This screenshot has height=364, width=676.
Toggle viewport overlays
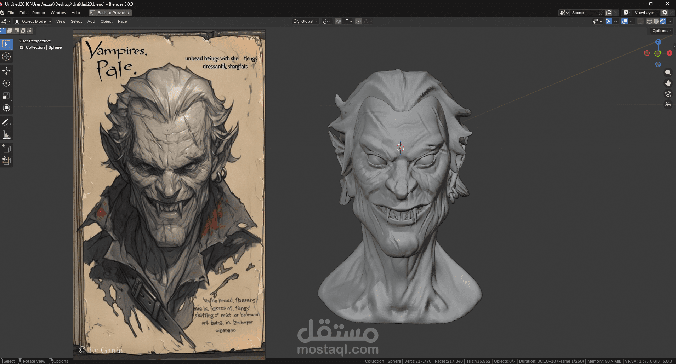click(x=625, y=21)
